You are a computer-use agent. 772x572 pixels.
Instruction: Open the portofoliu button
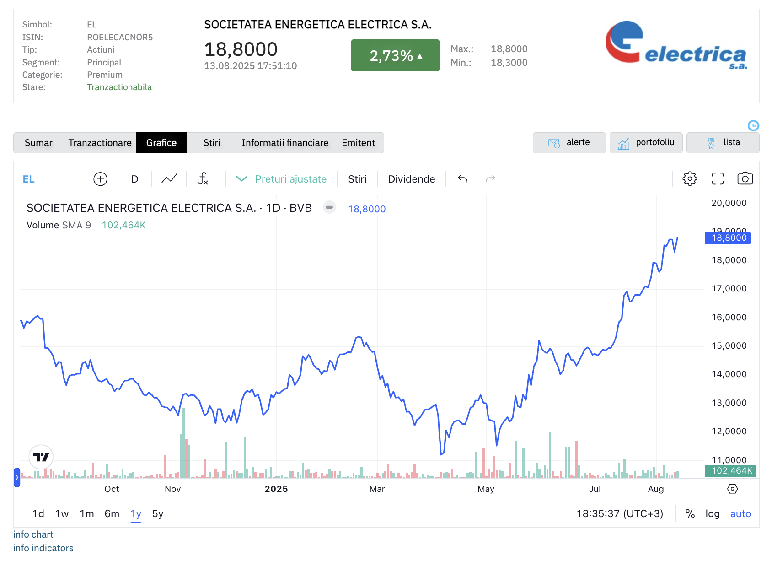click(646, 143)
